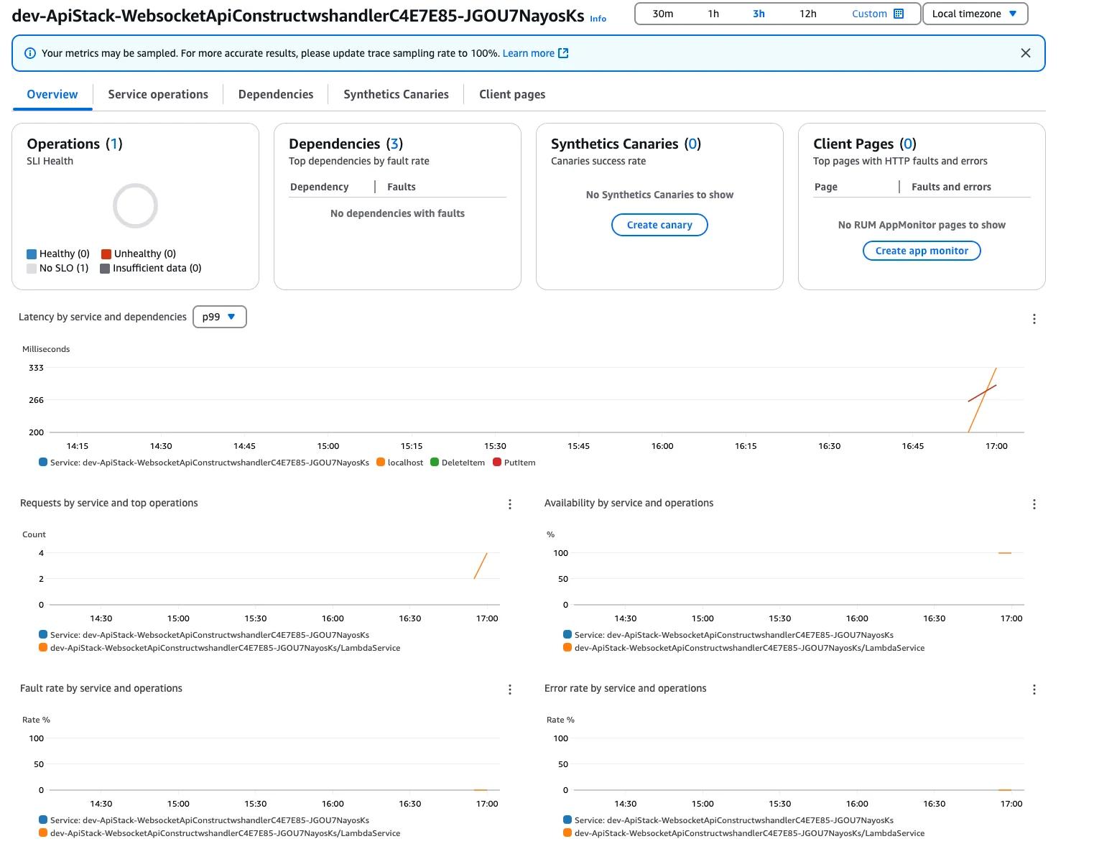The height and width of the screenshot is (849, 1094).
Task: Click the info icon in the banner
Action: point(30,53)
